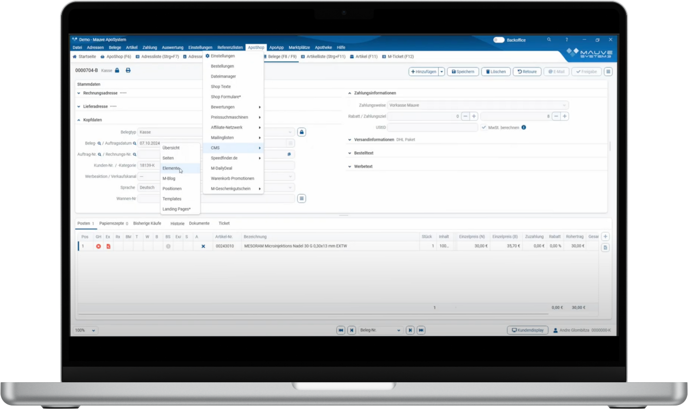The image size is (688, 409).
Task: Jump to last record navigation icon
Action: (421, 330)
